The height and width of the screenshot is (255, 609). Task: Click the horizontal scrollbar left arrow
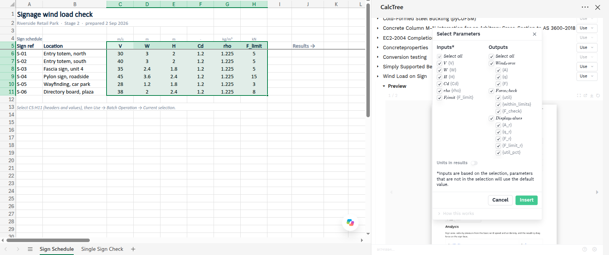tap(3, 240)
